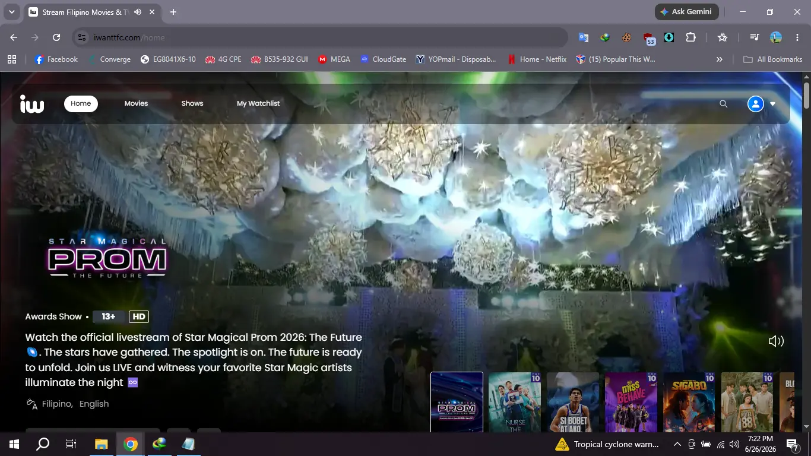Open the Home - Netflix bookmark
This screenshot has height=456, width=811.
(537, 59)
